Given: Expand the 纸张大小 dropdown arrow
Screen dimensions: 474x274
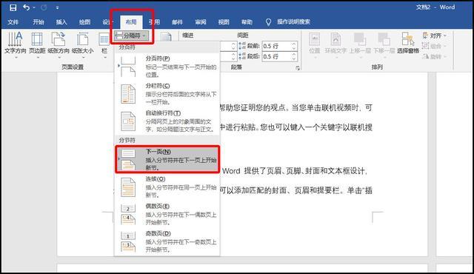Looking at the screenshot, I should tap(83, 57).
